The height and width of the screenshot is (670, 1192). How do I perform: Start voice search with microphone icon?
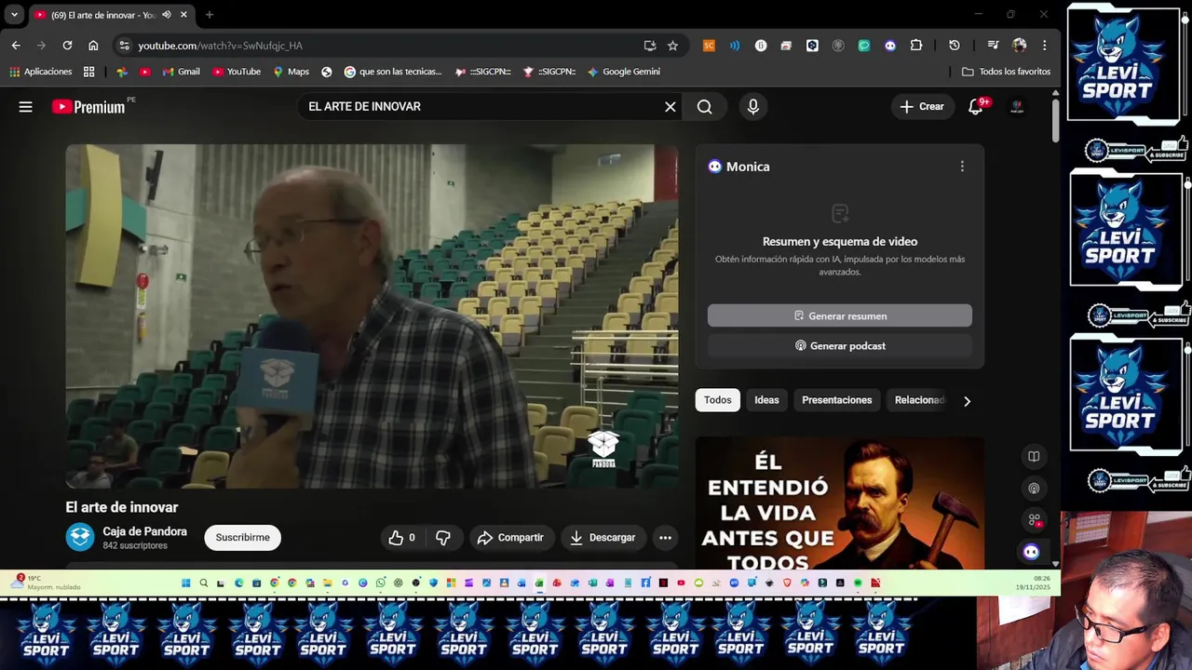[x=752, y=107]
